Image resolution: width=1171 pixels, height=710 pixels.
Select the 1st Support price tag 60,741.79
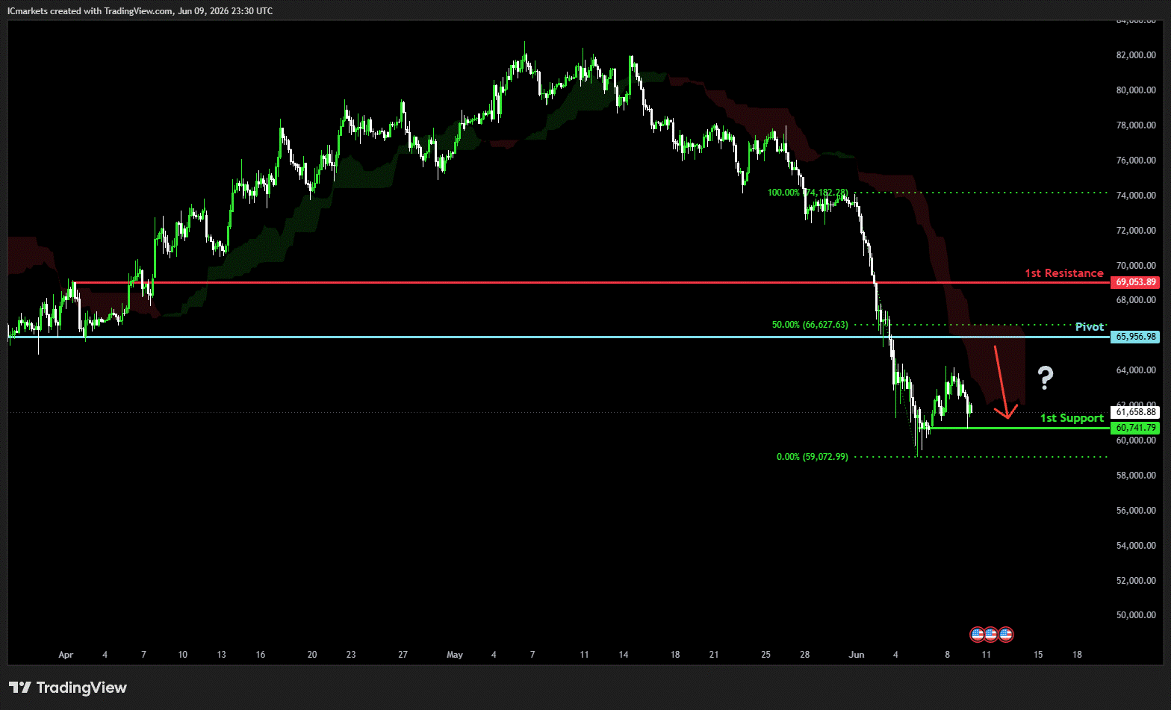1135,428
